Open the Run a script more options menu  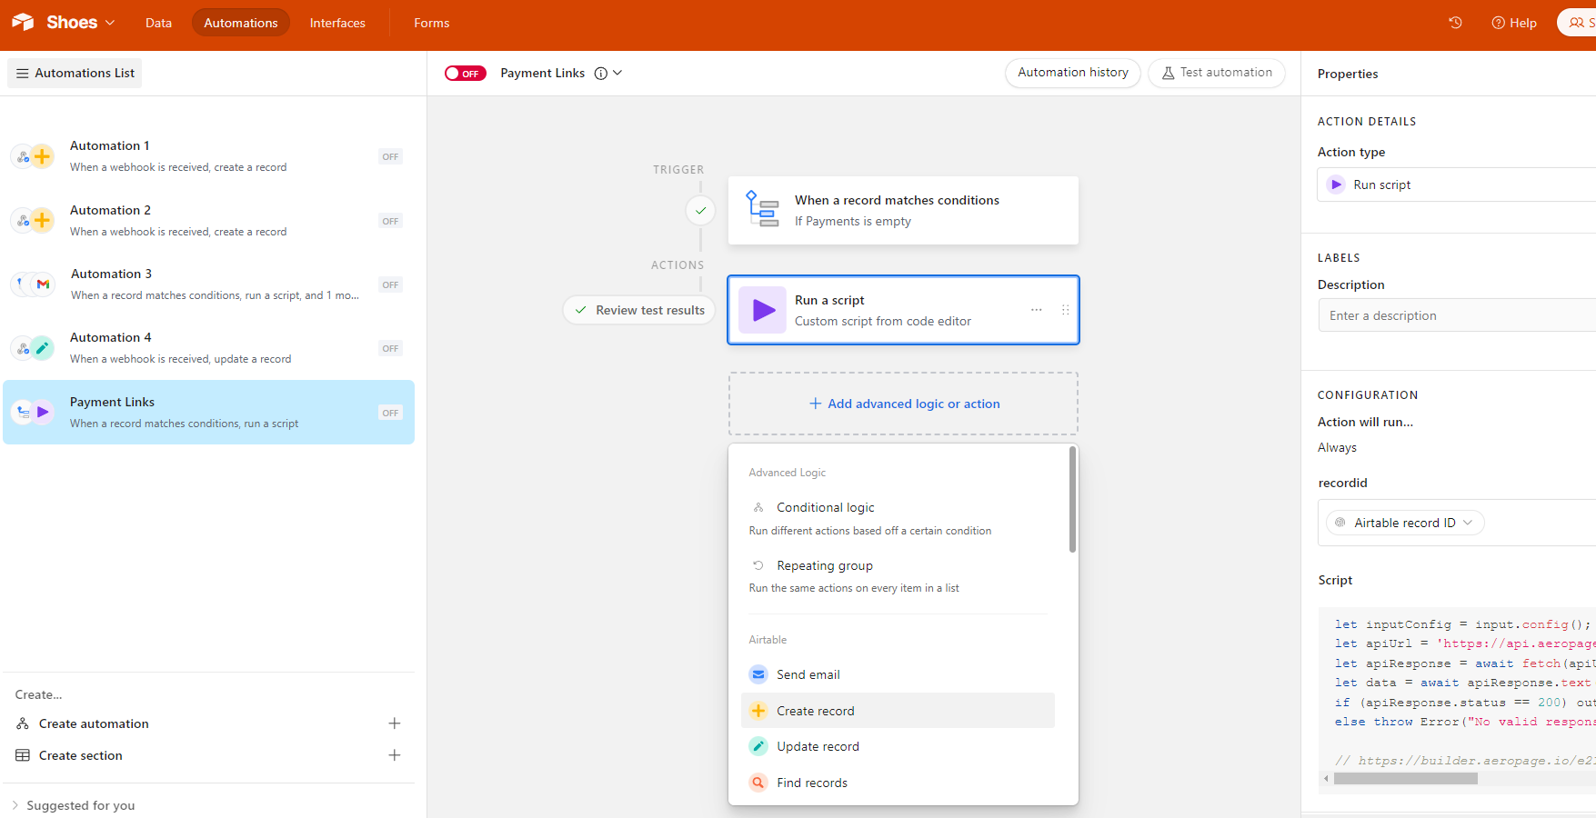[1036, 310]
